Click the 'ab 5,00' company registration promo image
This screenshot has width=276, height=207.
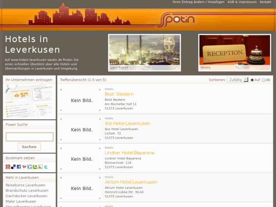tap(29, 101)
